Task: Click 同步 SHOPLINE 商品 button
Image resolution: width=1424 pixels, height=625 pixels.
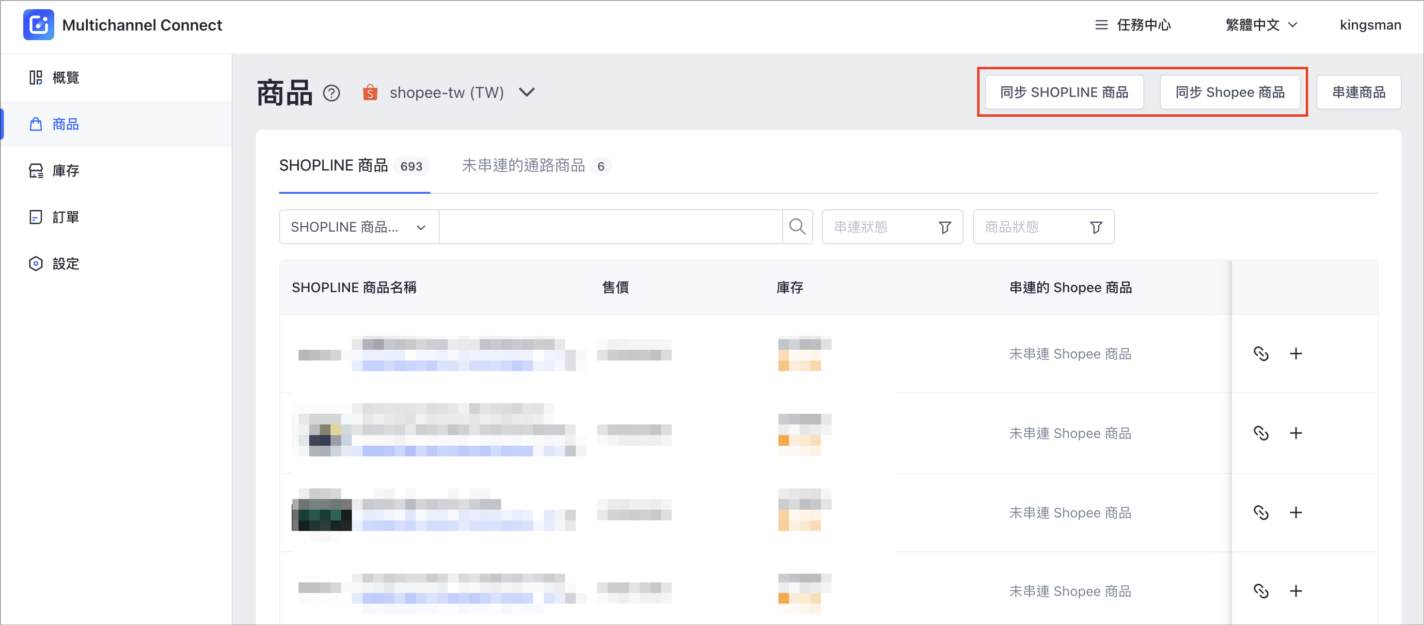Action: coord(1064,92)
